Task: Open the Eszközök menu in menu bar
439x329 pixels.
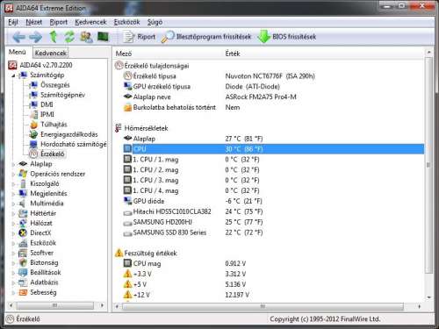Action: pyautogui.click(x=126, y=22)
